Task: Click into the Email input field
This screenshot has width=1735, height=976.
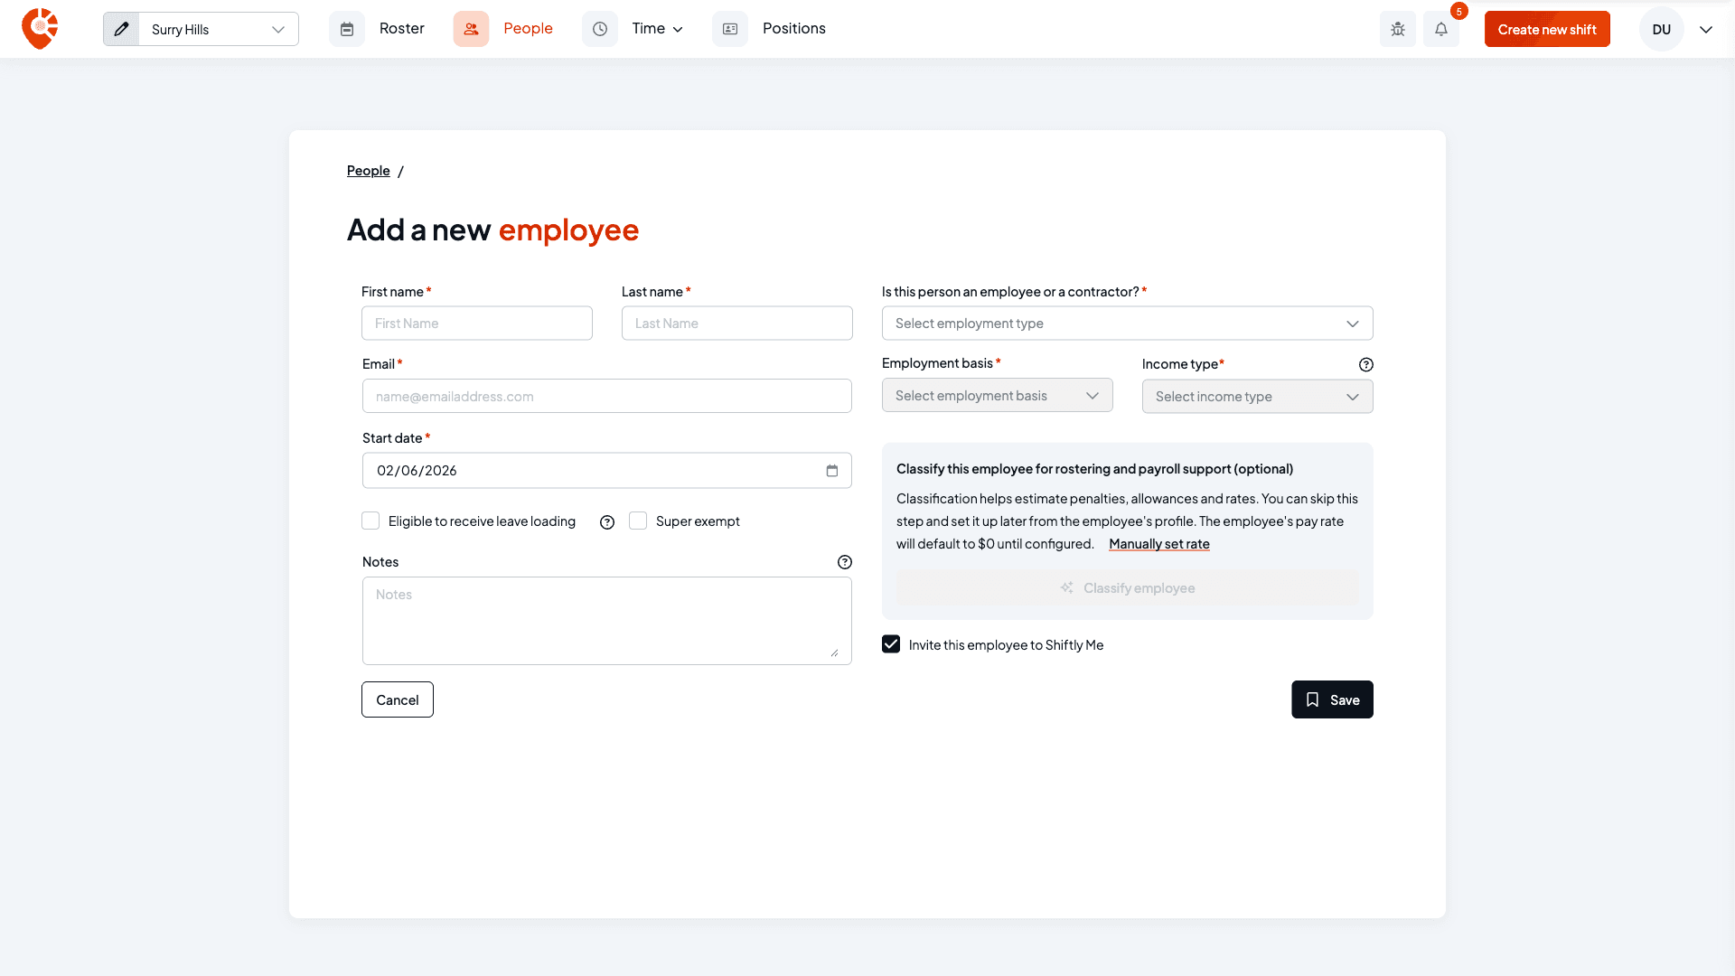Action: point(607,396)
